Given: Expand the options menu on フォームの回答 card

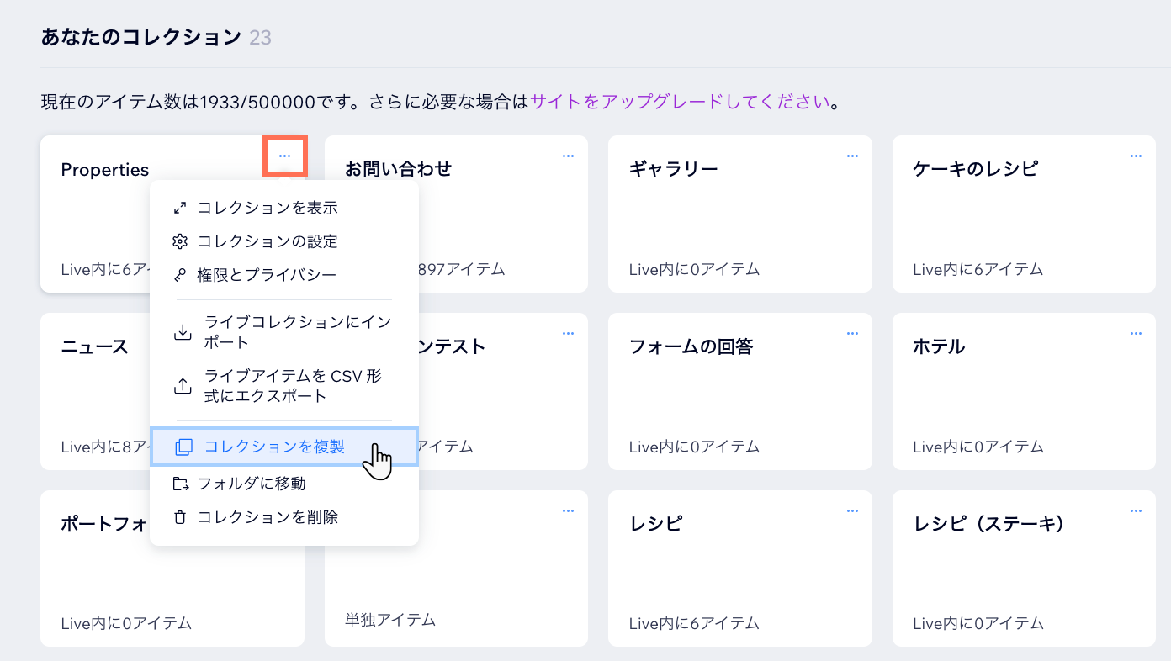Looking at the screenshot, I should click(x=852, y=333).
